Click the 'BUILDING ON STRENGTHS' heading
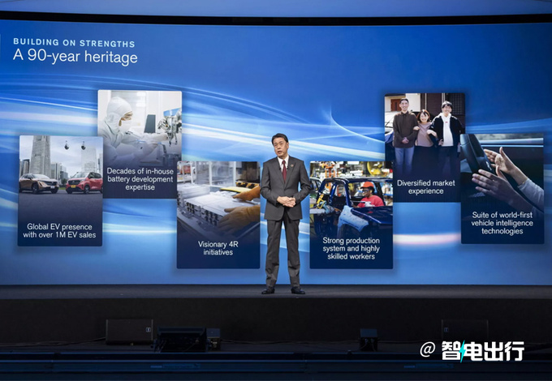 (74, 43)
